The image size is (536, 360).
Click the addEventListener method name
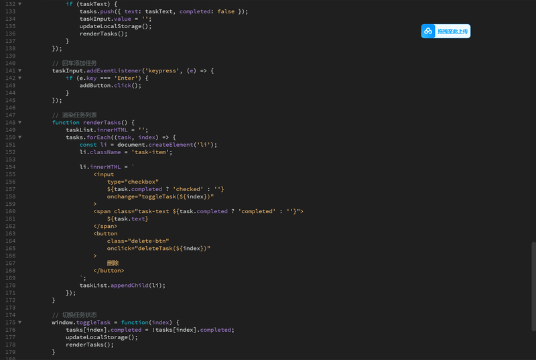point(114,71)
